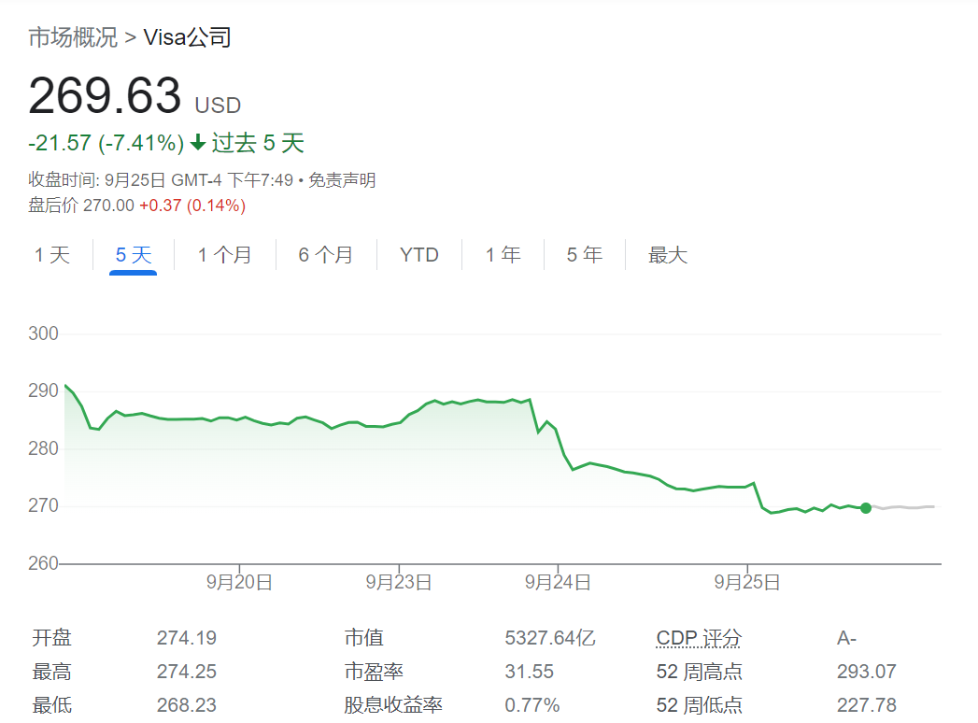Image resolution: width=978 pixels, height=723 pixels.
Task: Click the 9月23日 axis label
Action: coord(399,583)
